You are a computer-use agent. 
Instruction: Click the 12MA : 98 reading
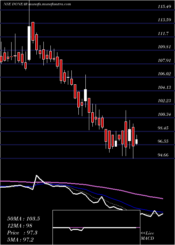tap(20, 226)
